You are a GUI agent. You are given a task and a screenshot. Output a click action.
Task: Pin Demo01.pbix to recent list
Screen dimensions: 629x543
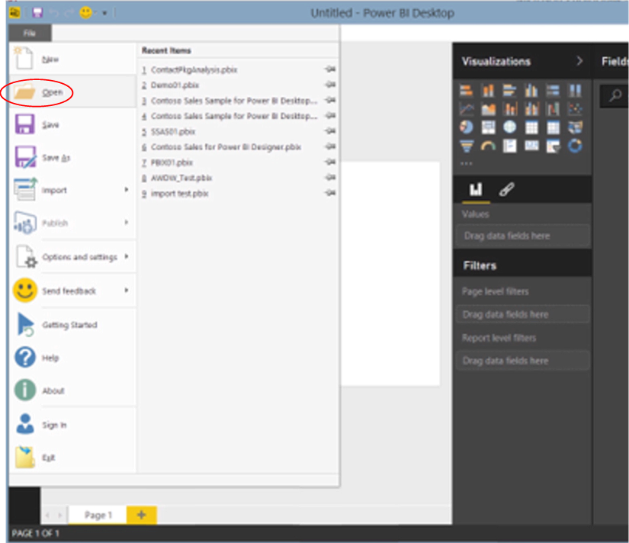point(329,85)
